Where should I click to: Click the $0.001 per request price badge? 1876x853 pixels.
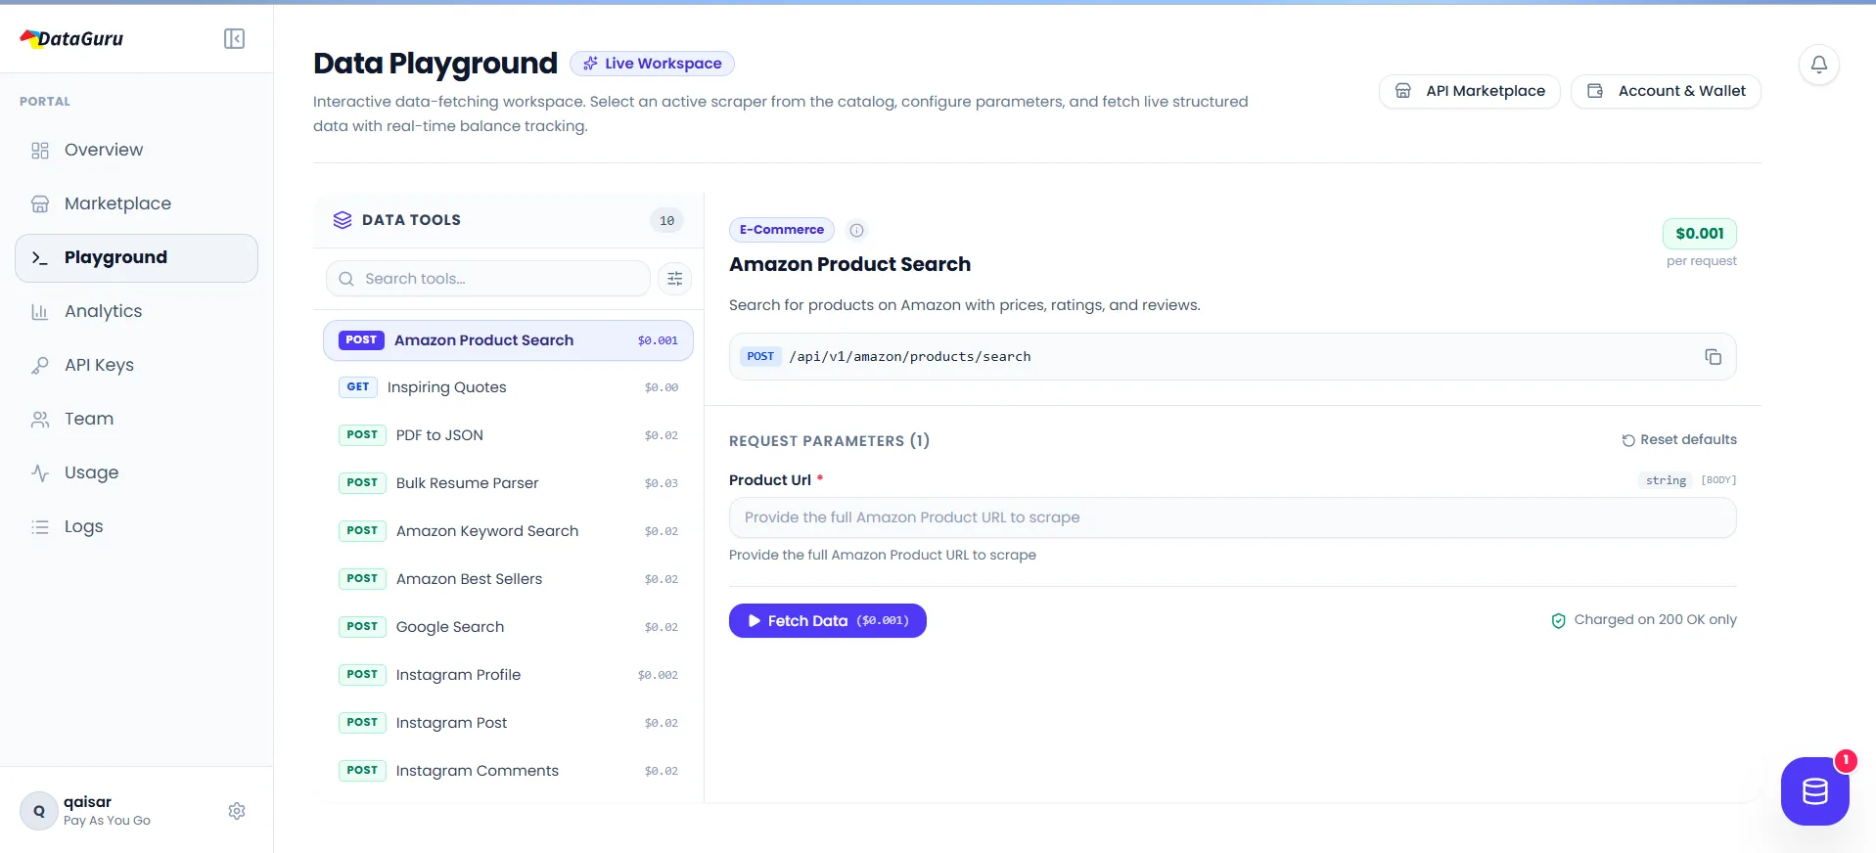point(1700,234)
